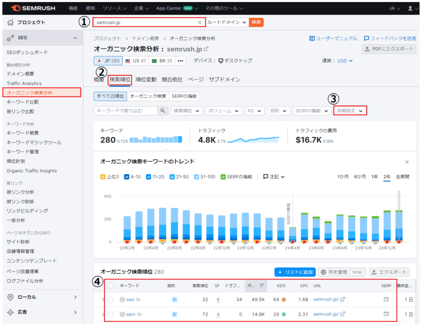Expand the ルートドメイン dropdown
The height and width of the screenshot is (324, 425).
click(227, 22)
